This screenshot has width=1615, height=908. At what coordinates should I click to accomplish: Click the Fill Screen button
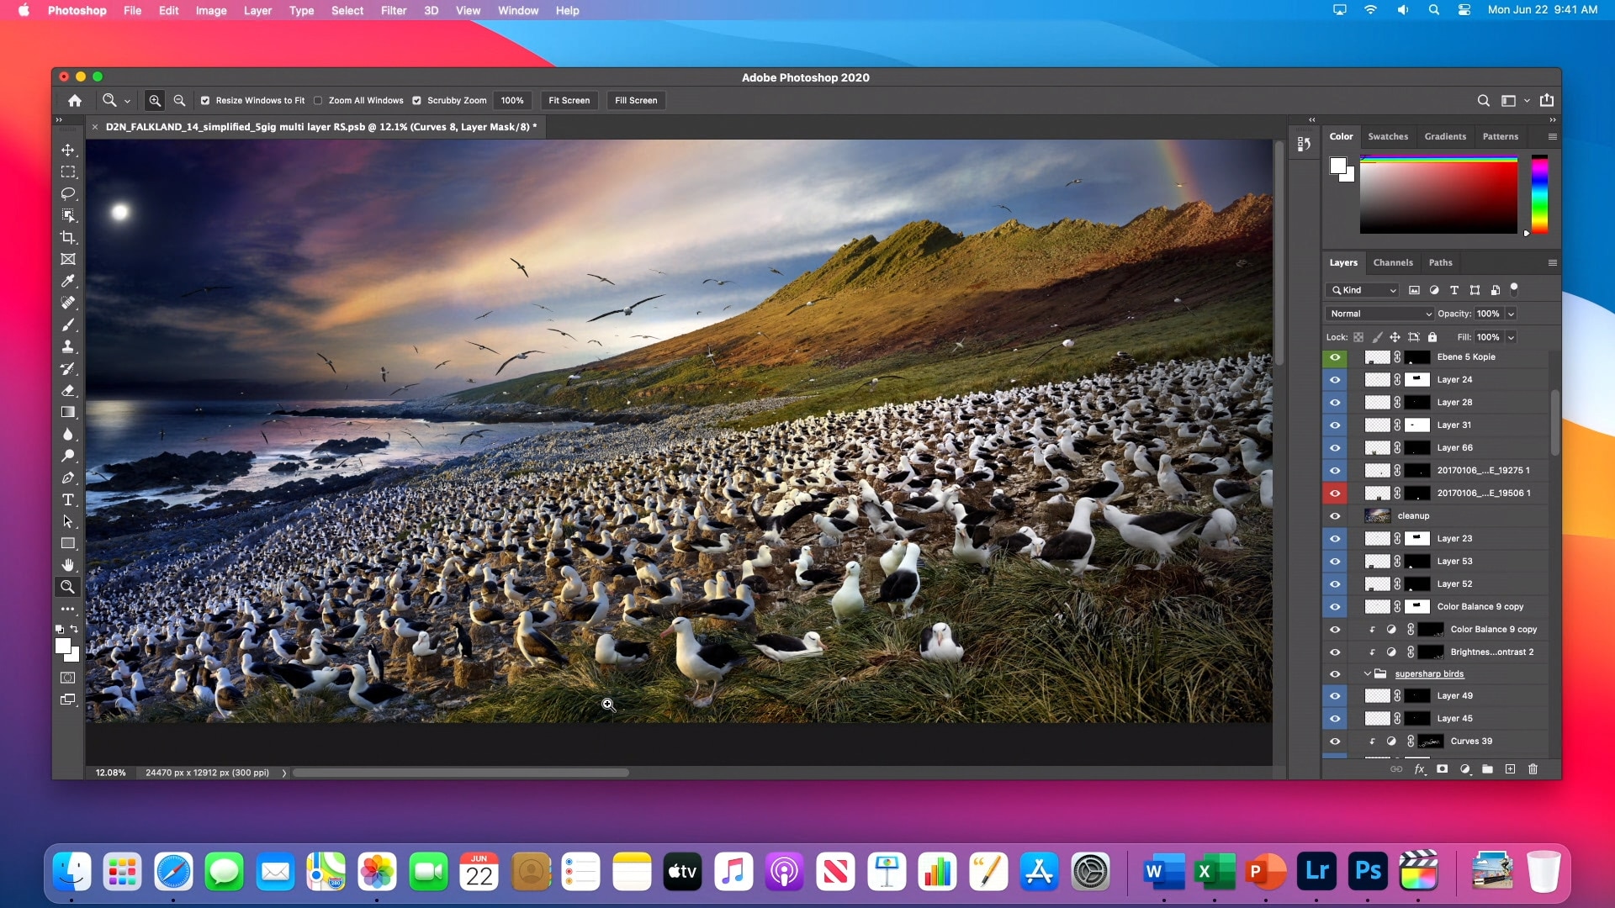[637, 101]
